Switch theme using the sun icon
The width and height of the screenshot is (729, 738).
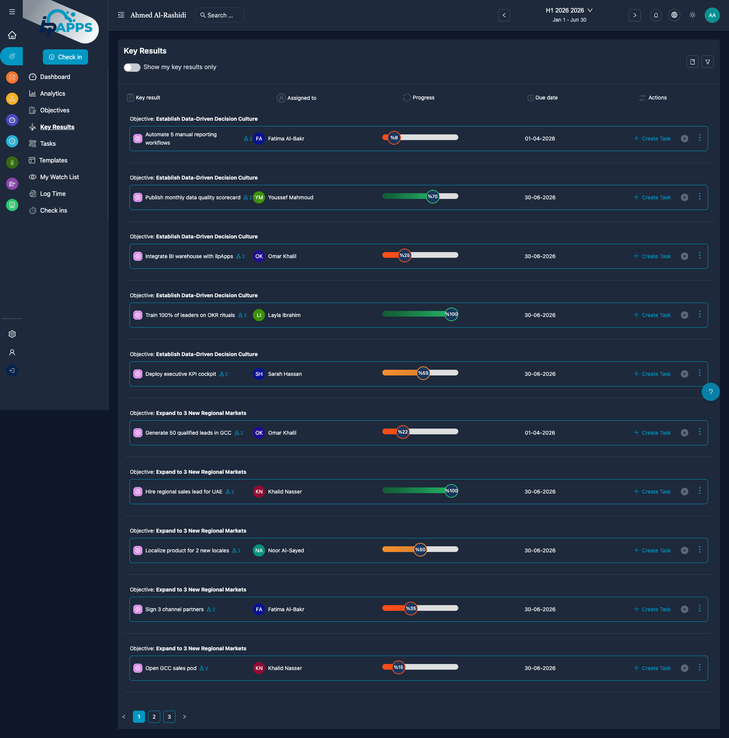(x=692, y=15)
